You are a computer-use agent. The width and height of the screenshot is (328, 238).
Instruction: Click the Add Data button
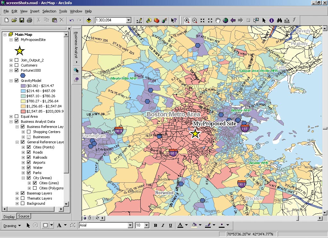pyautogui.click(x=89, y=20)
